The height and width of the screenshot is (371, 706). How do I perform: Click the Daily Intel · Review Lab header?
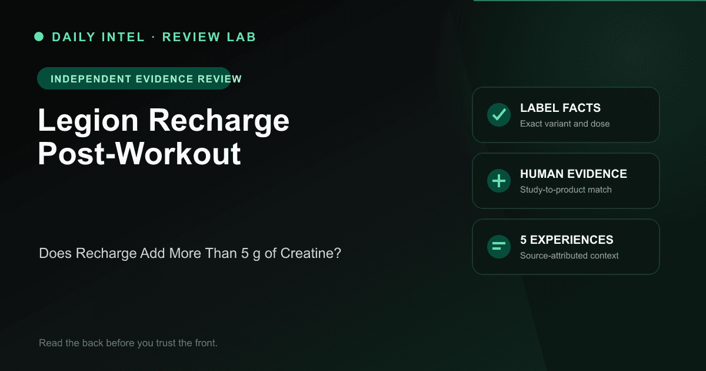154,37
